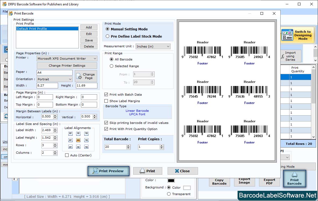The height and width of the screenshot is (201, 318).
Task: Select Manual Setting Mode
Action: coord(108,29)
